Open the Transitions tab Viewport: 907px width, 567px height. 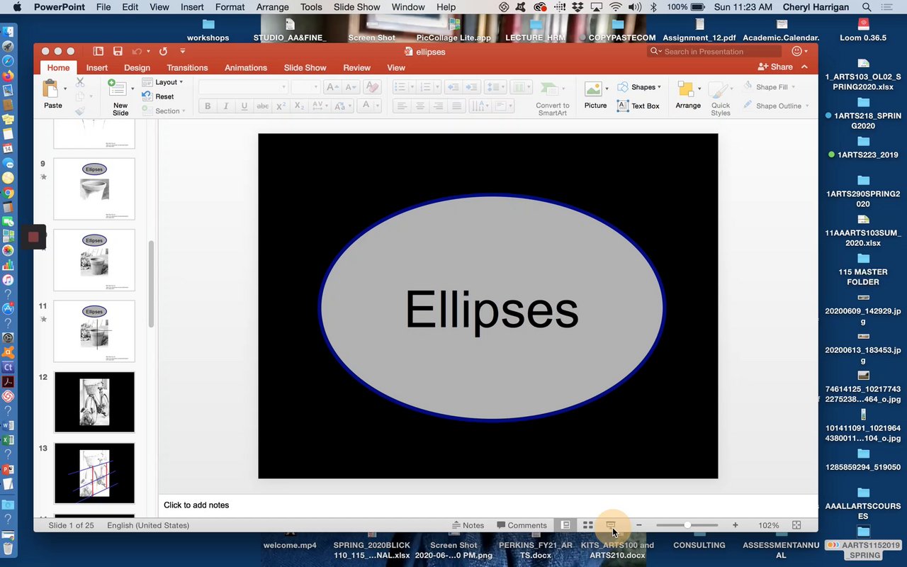187,67
